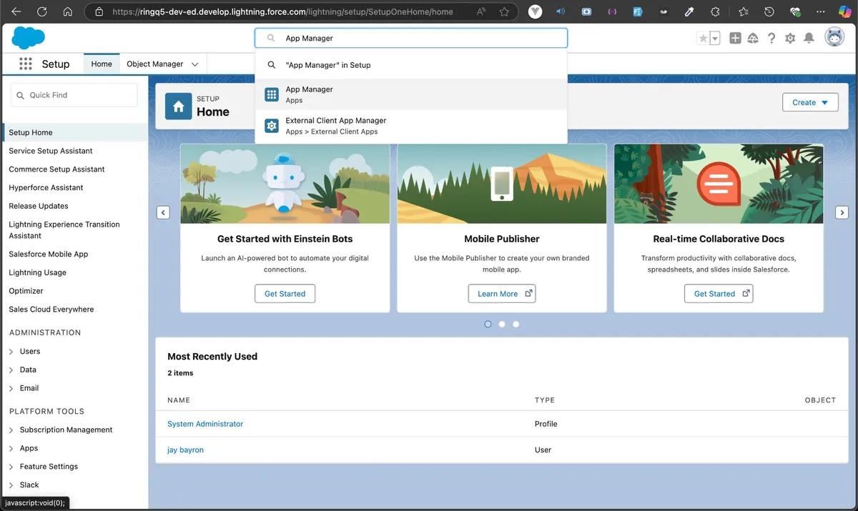The image size is (858, 511).
Task: Expand the Users section
Action: 11,352
